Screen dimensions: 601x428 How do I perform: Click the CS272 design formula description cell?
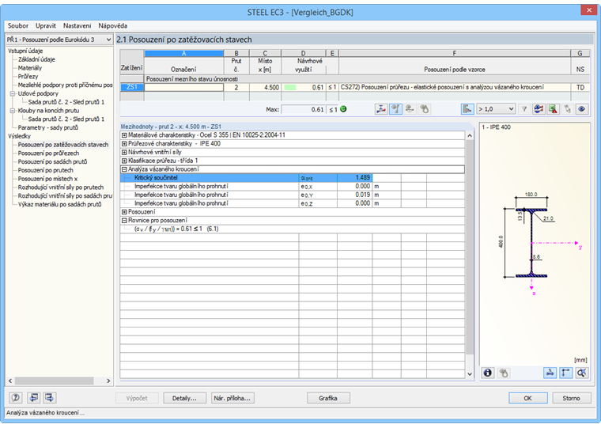455,88
